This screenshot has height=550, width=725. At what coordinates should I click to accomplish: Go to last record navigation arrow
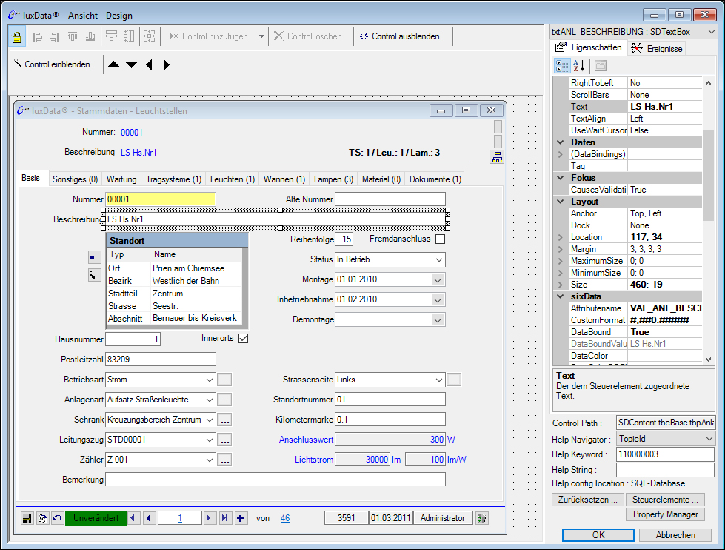(x=225, y=518)
